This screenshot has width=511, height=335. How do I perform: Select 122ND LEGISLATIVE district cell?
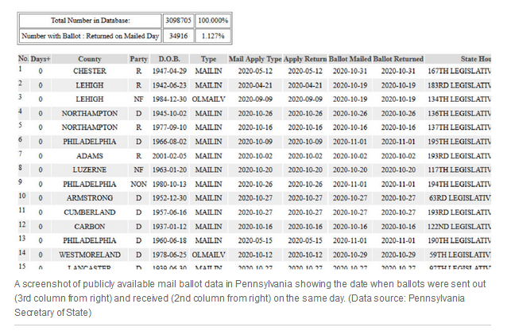click(x=459, y=226)
